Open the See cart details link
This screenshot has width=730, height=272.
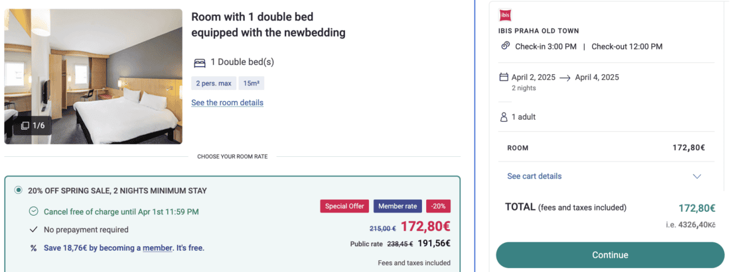[534, 176]
